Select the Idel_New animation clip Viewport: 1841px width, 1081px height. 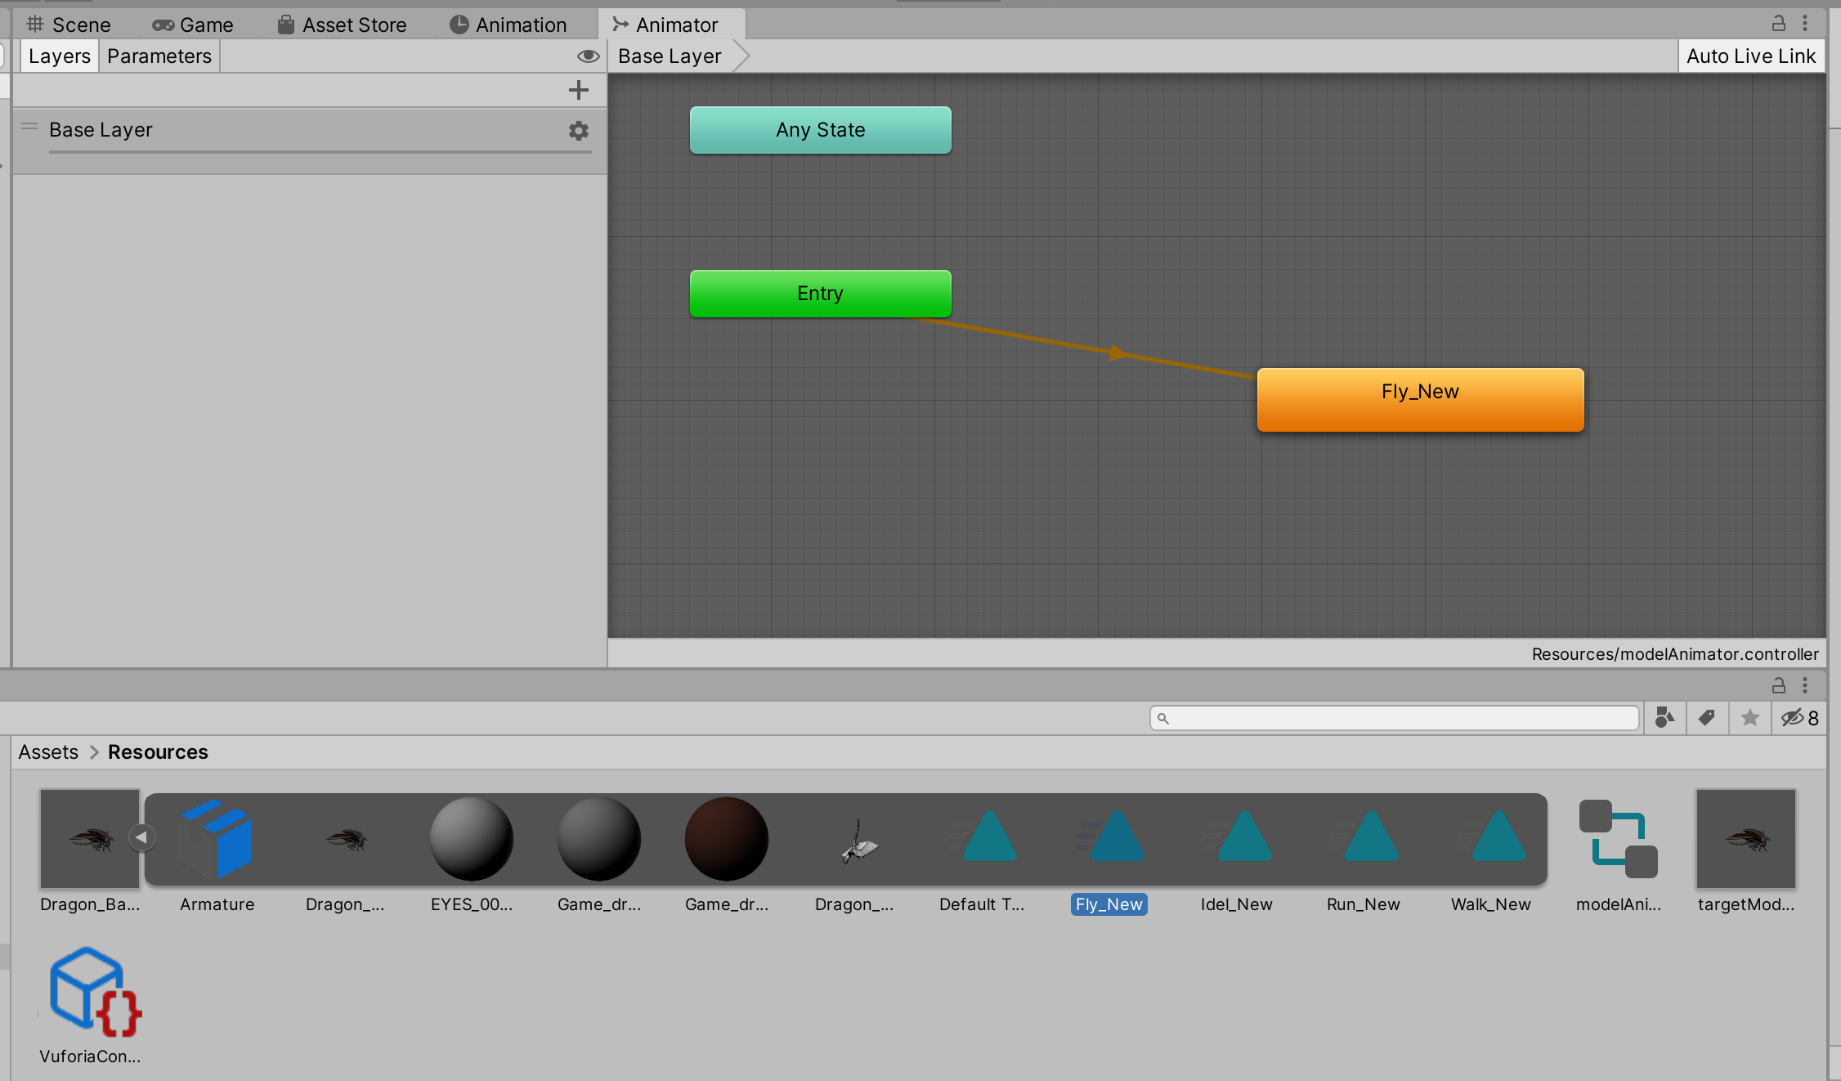[1236, 838]
